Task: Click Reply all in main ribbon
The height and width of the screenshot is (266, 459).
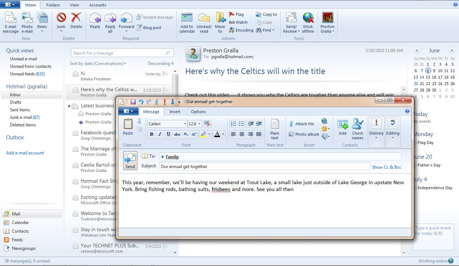Action: coord(110,23)
